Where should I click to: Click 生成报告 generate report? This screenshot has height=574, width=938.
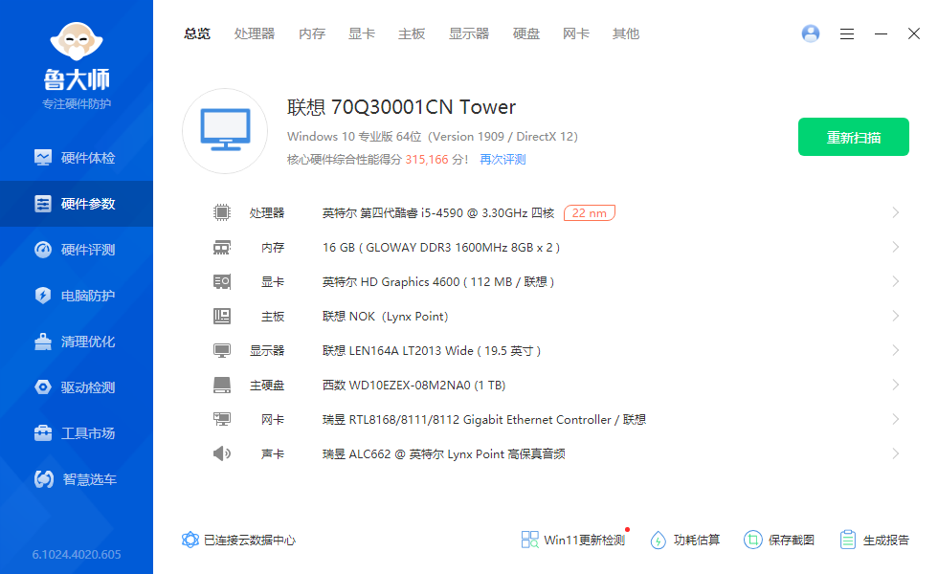pos(874,540)
